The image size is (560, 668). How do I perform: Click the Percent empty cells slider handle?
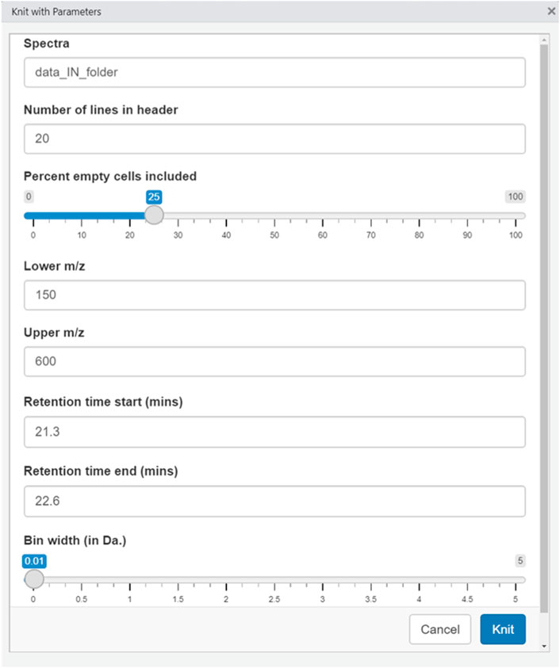(154, 216)
